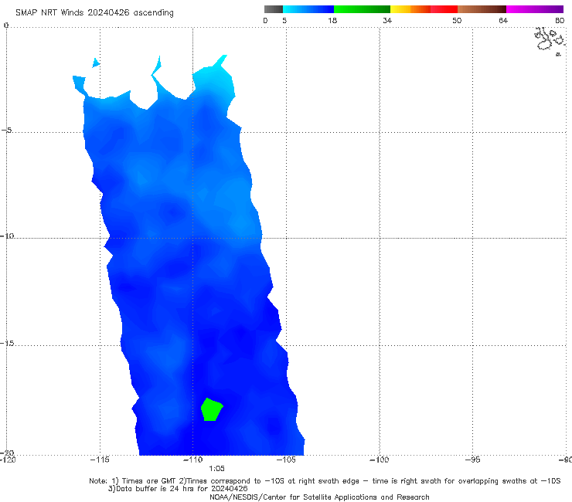
Task: Click the 'NOAA/NESDIS/Center for Satellite Applications' credit
Action: (x=319, y=497)
